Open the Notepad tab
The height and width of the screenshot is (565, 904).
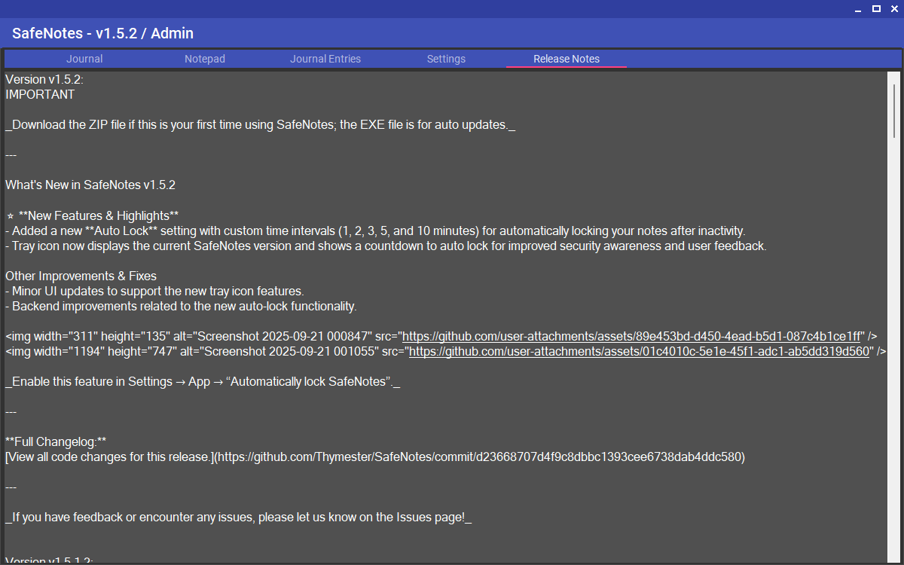click(x=205, y=59)
